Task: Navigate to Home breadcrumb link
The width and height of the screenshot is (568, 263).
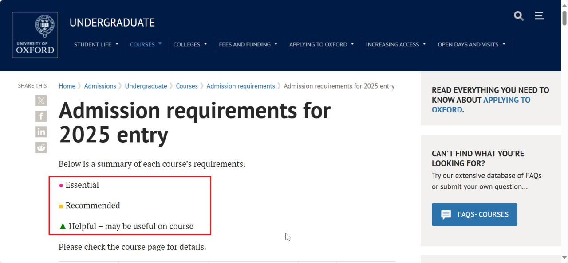Action: pos(67,86)
